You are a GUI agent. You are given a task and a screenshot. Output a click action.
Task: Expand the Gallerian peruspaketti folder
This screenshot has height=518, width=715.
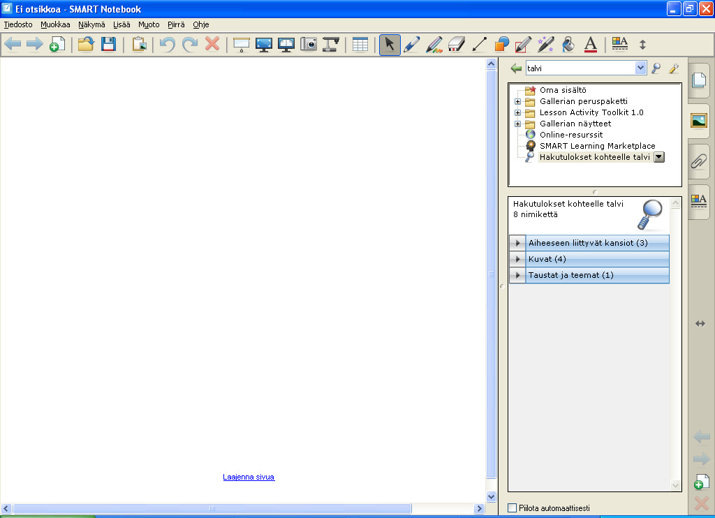(517, 101)
